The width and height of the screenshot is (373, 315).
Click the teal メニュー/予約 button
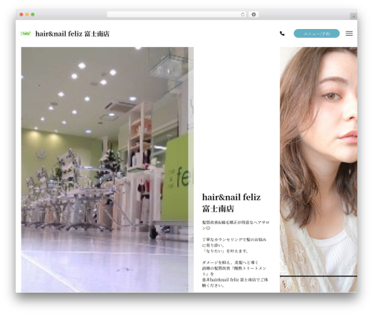pos(316,34)
